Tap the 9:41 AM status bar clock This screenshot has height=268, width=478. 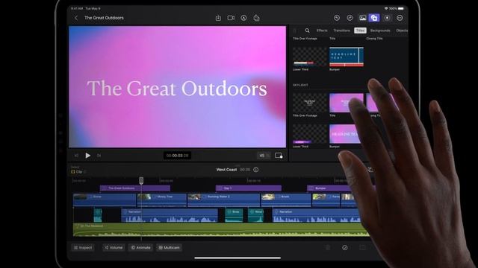click(77, 8)
